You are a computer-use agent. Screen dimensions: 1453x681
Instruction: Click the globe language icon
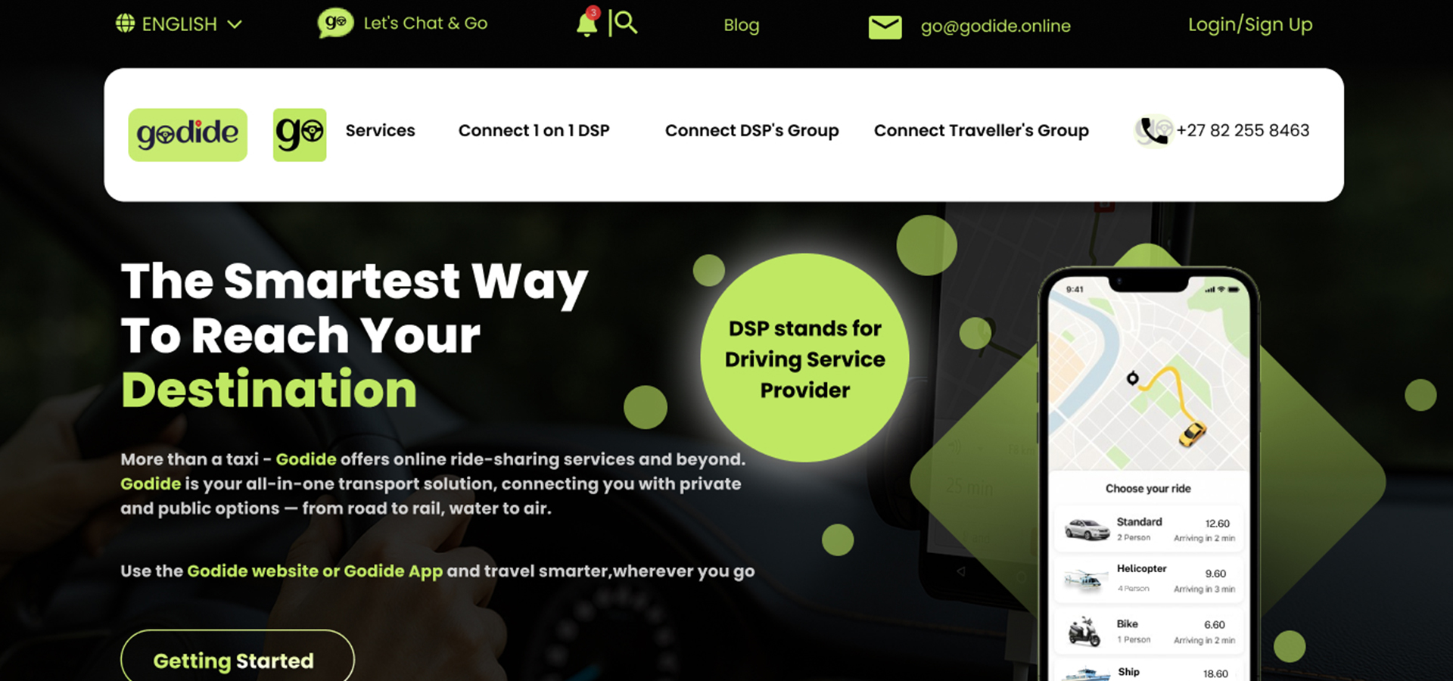[x=125, y=23]
